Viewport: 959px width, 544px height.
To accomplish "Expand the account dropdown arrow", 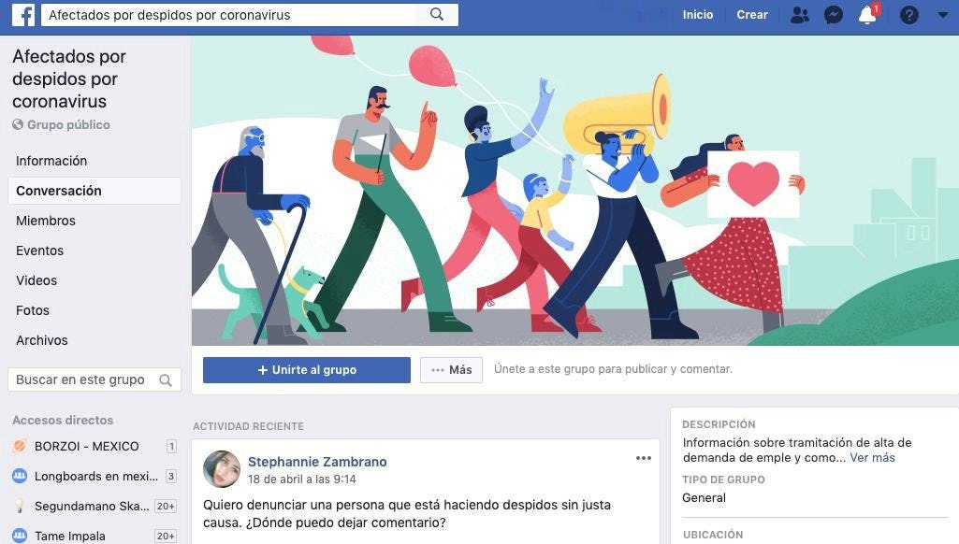I will point(942,15).
